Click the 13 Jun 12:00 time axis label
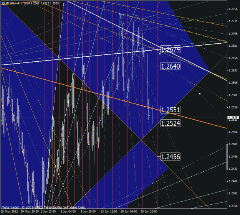The image size is (240, 215). tap(109, 212)
